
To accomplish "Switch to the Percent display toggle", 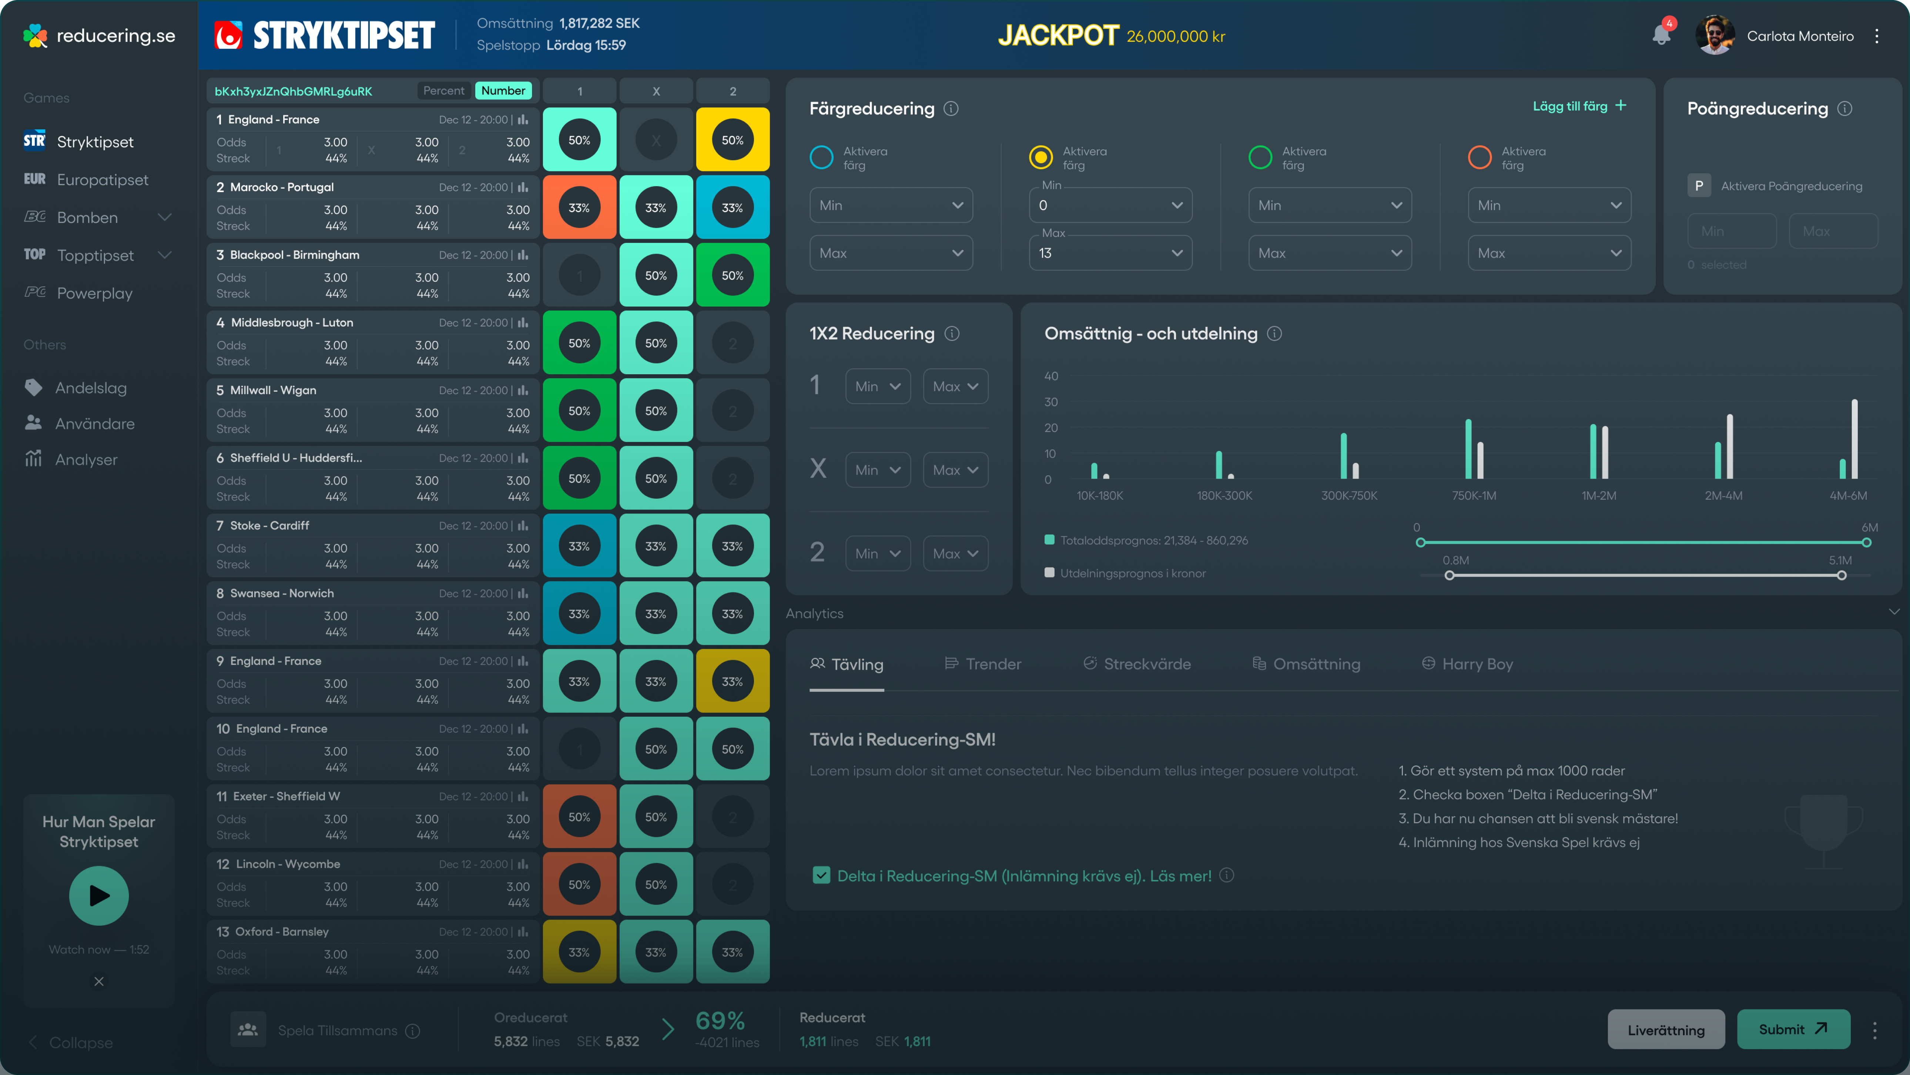I will click(443, 90).
